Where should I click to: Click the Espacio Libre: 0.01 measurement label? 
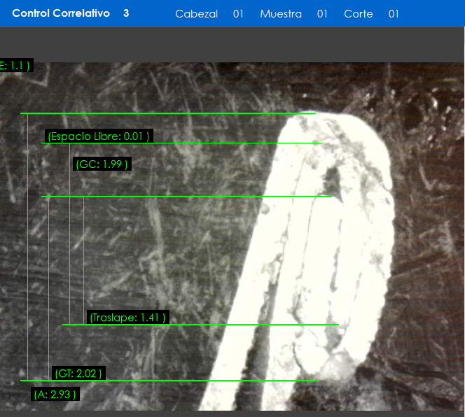coord(99,136)
